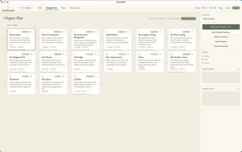Click Export Chapter in sidebar

[221, 42]
